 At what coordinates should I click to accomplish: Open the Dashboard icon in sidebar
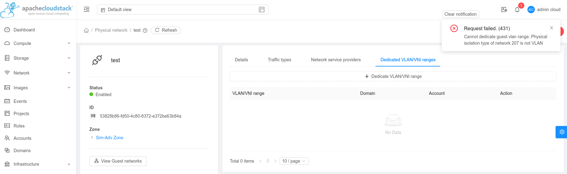point(7,30)
